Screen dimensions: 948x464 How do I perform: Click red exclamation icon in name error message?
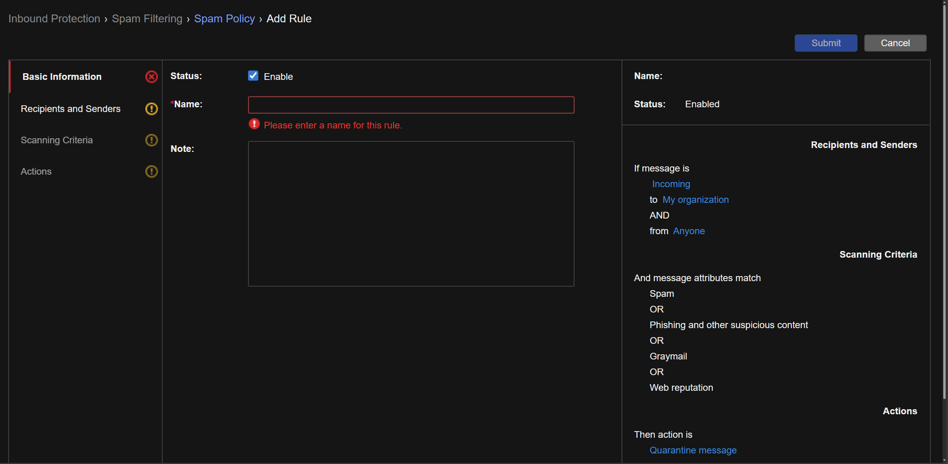point(254,125)
